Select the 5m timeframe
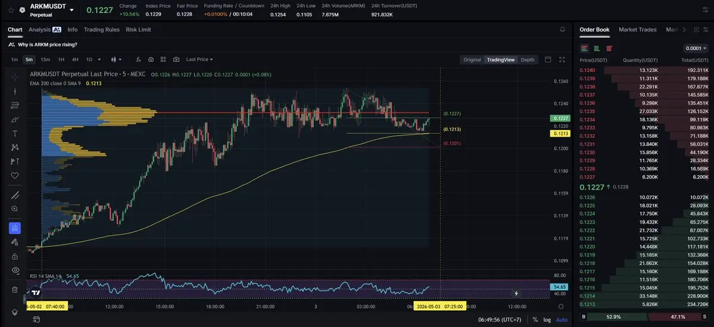Screen dimensions: 714x327 (x=29, y=59)
